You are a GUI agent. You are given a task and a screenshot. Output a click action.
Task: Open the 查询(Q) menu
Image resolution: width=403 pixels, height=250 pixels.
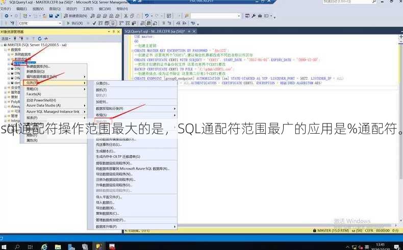55,9
